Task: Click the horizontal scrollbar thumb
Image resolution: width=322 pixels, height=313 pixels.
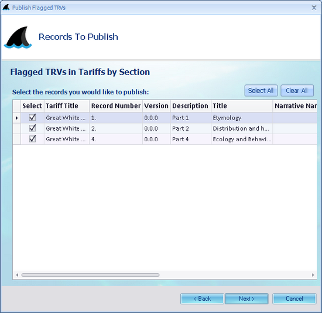Action: [90, 275]
